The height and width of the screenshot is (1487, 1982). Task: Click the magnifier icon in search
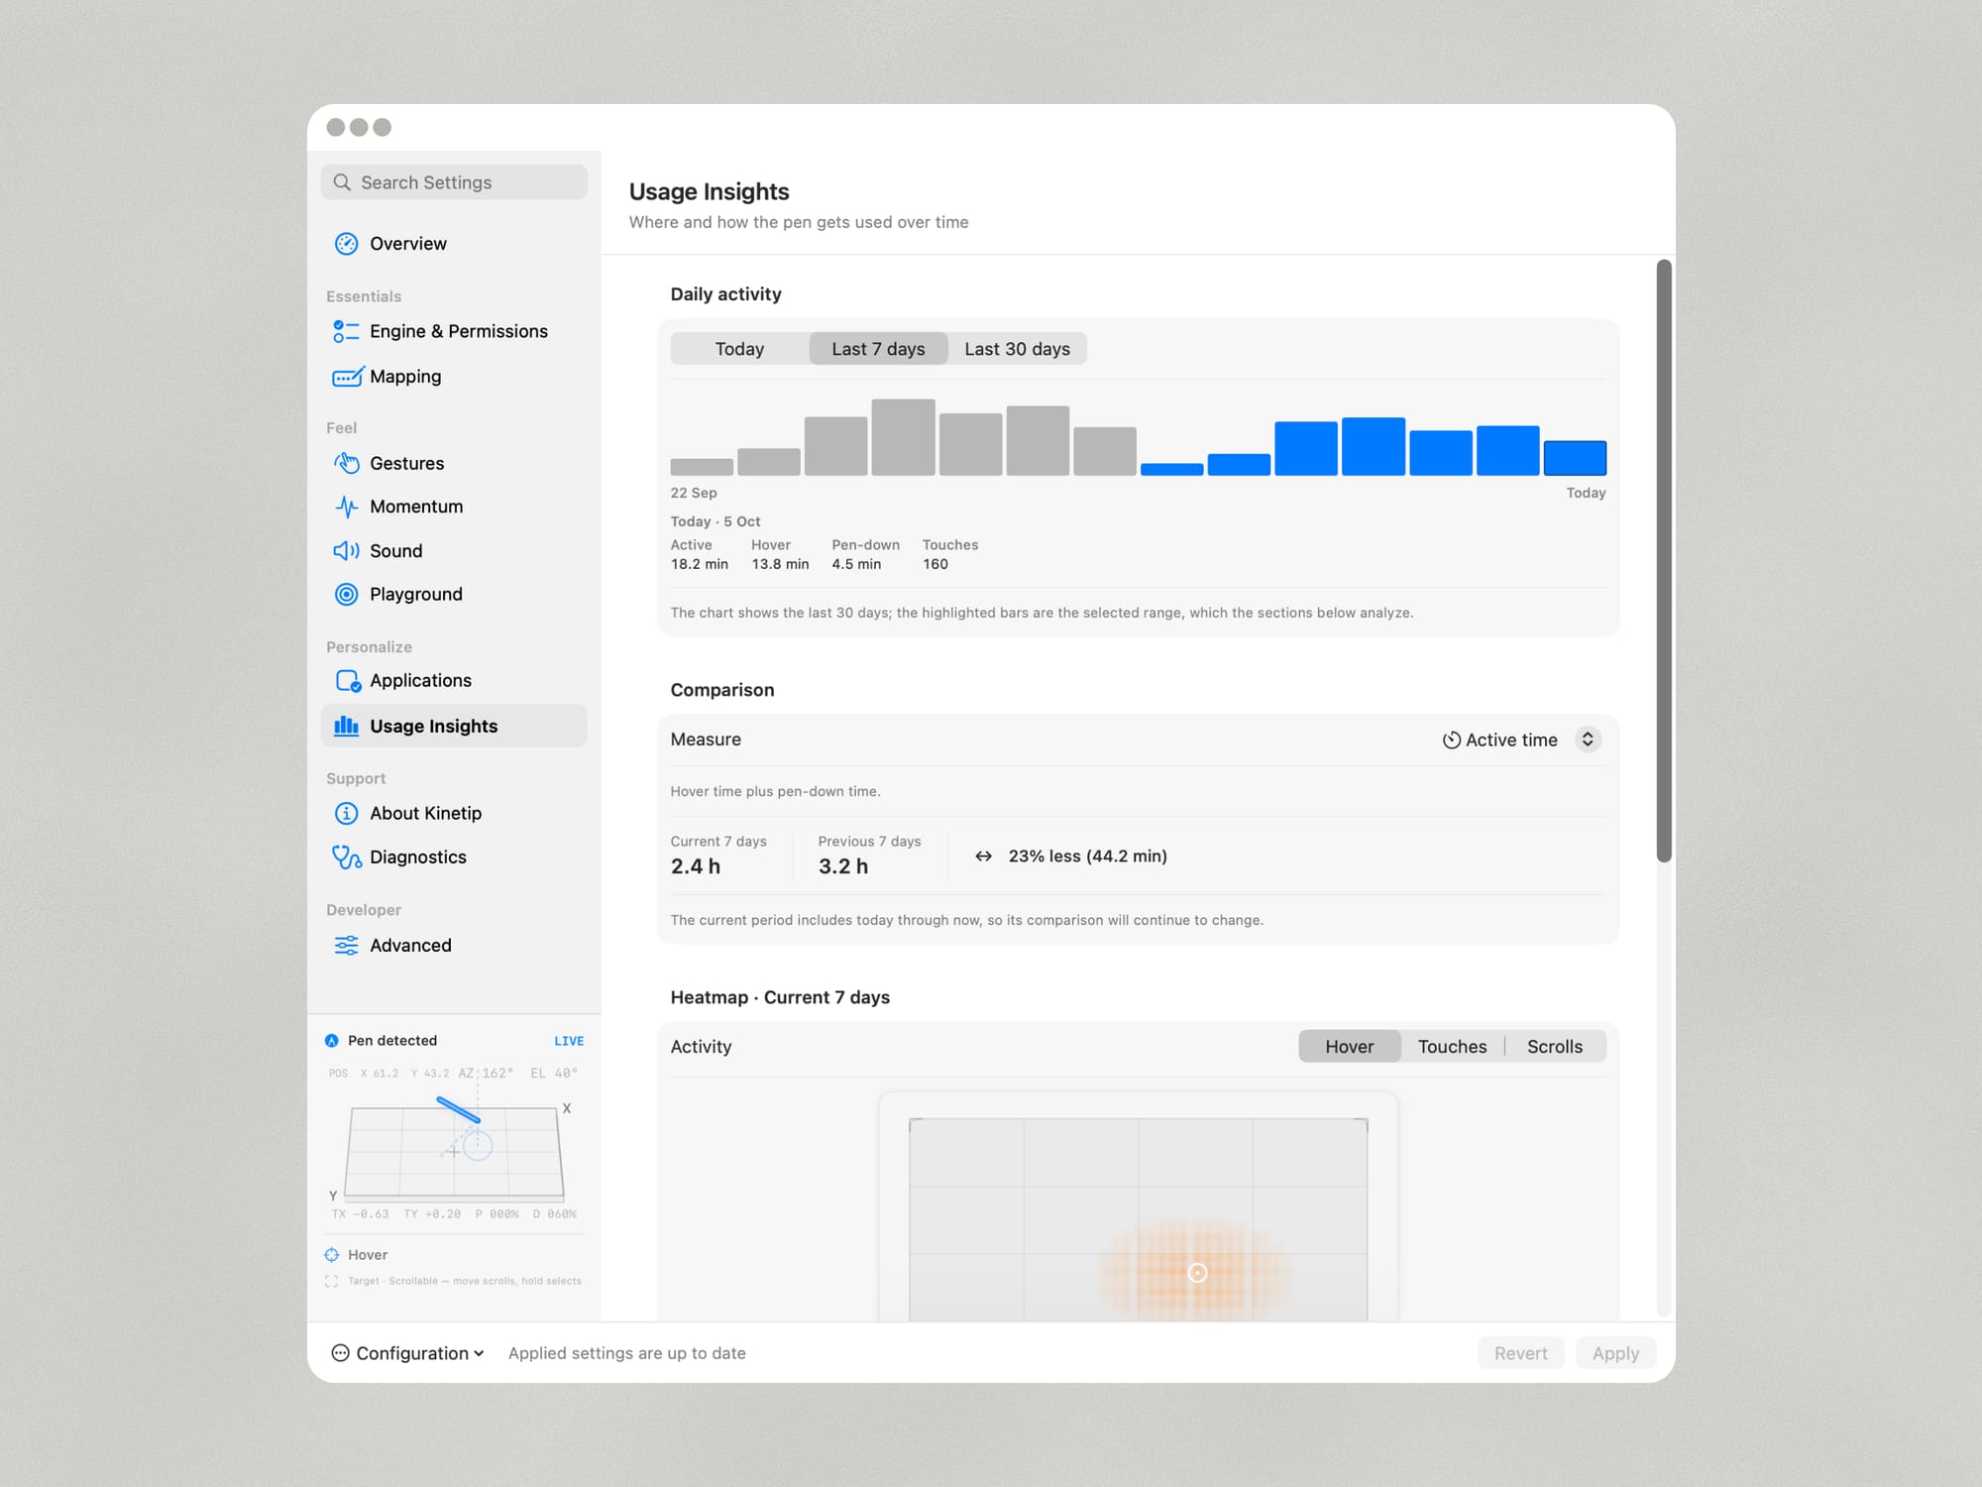pos(342,182)
